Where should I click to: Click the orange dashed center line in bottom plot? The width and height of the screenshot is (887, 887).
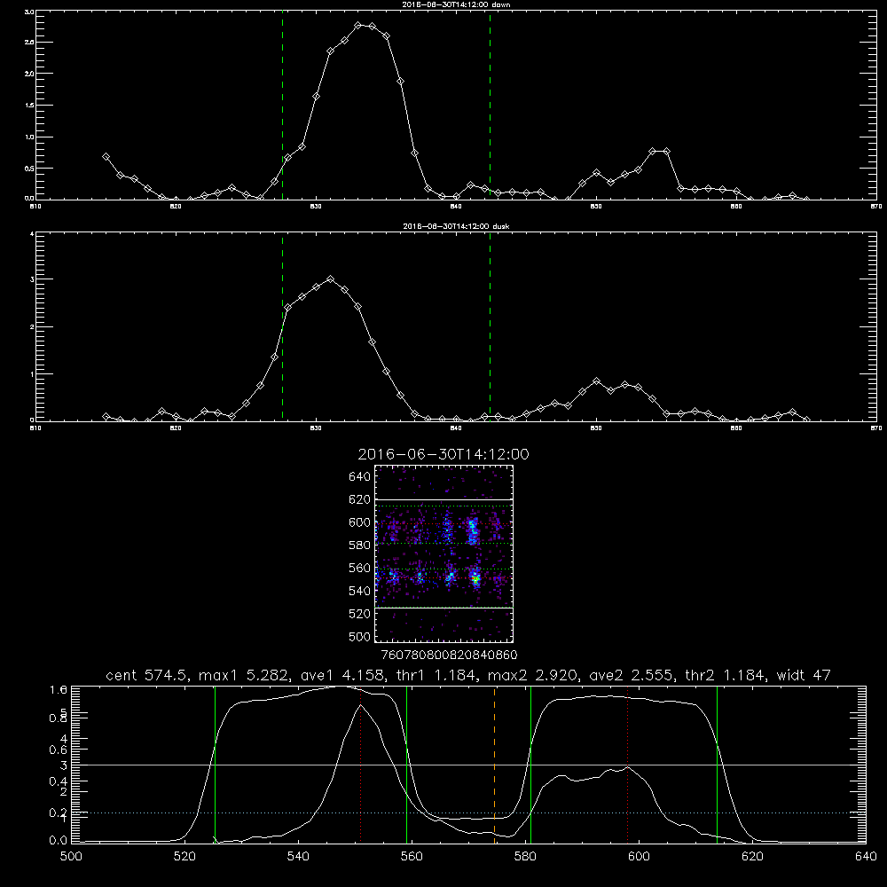495,764
